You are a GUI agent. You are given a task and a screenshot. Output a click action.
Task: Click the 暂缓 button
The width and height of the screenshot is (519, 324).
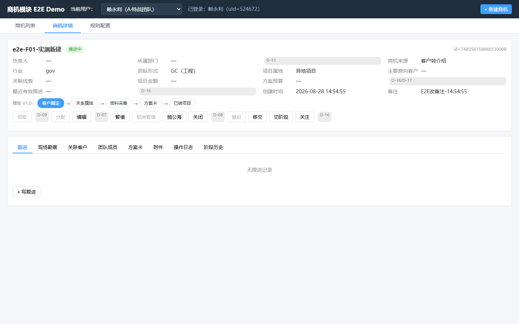point(120,117)
